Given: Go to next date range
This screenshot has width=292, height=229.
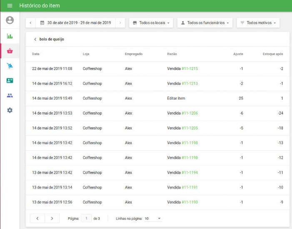Looking at the screenshot, I should pyautogui.click(x=120, y=23).
